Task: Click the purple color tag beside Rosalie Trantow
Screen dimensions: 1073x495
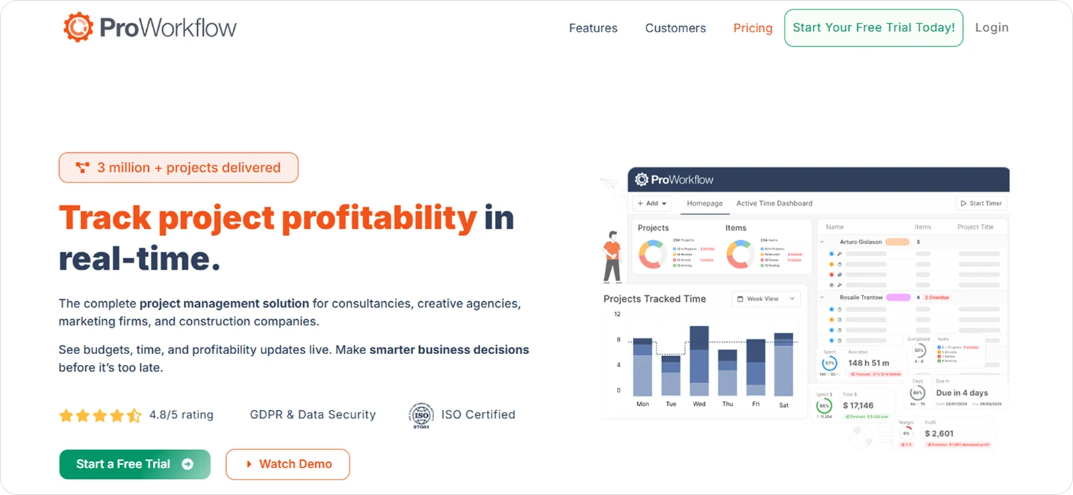Action: click(898, 297)
